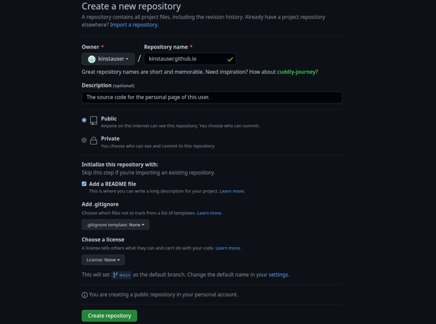Open the Owner kinstauser dropdown
Screen dimensions: 436x324
(x=108, y=59)
